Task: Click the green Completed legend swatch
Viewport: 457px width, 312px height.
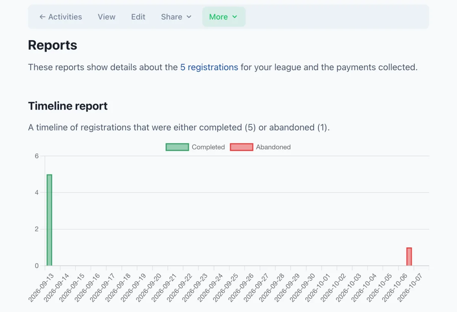Action: 177,147
